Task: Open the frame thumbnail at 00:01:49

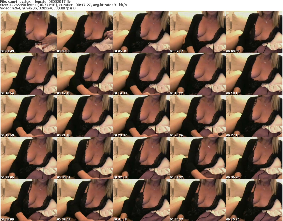Action: coord(29,32)
